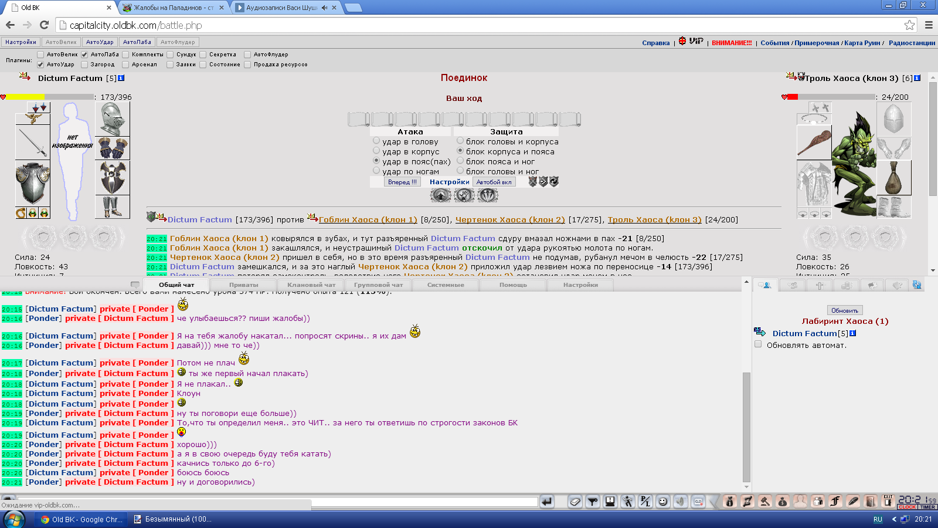The height and width of the screenshot is (528, 938).
Task: Click the EXIT door icon
Action: [888, 501]
